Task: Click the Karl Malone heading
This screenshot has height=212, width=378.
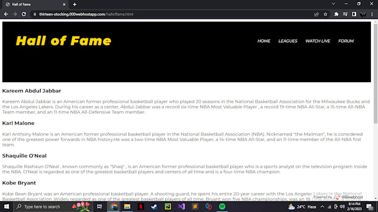Action: point(18,123)
